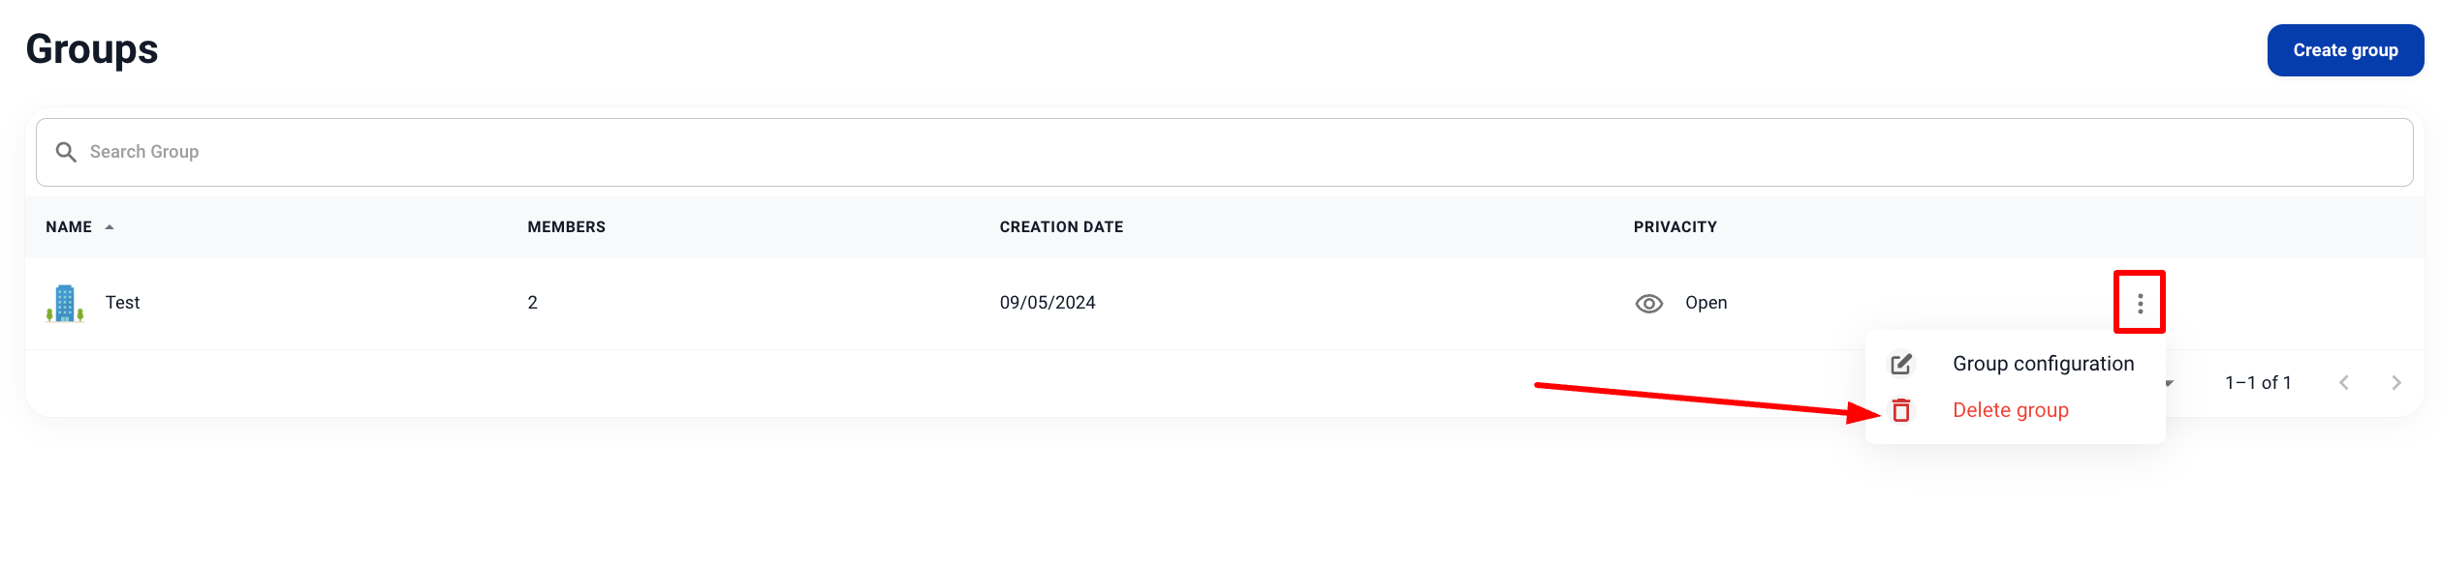Screen dimensions: 2442x563
Task: Toggle sort arrow next to NAME
Action: coord(110,227)
